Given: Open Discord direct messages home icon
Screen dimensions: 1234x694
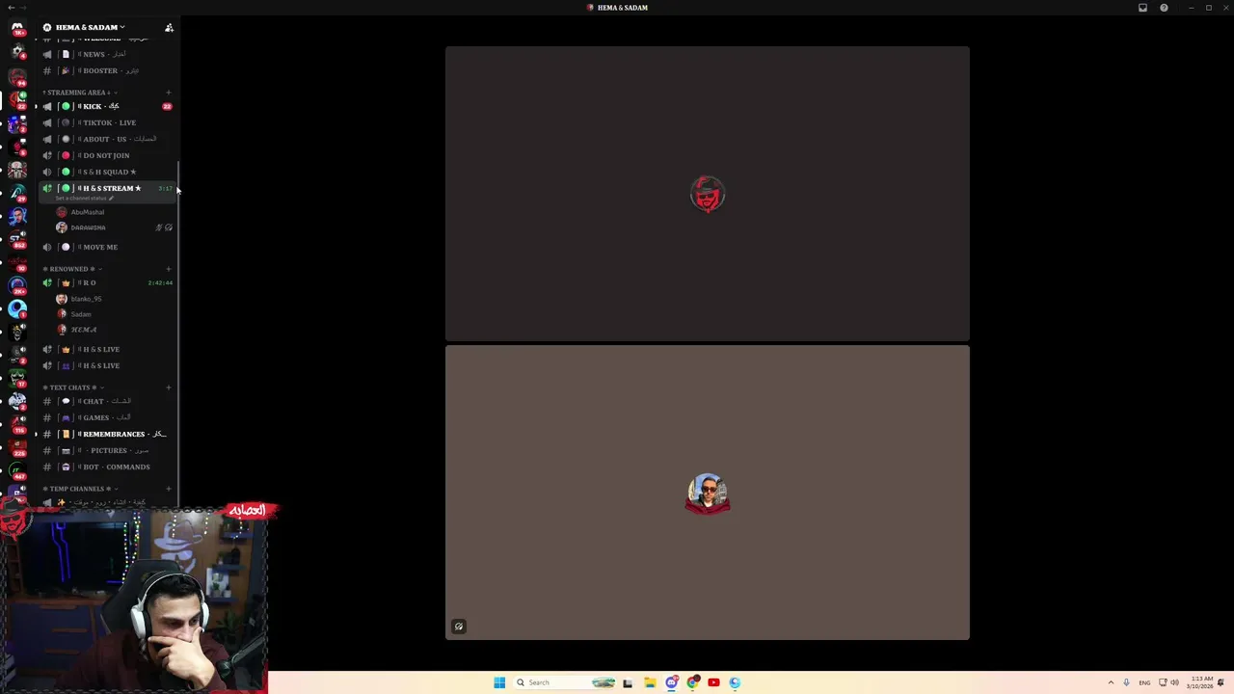Looking at the screenshot, I should (x=17, y=28).
